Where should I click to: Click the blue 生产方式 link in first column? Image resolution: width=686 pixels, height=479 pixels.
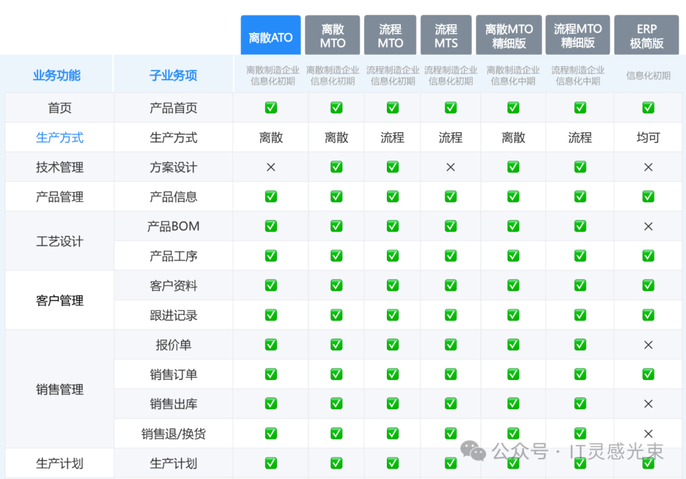60,138
